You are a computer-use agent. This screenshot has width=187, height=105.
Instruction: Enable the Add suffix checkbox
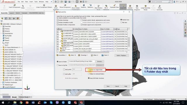point(64,74)
